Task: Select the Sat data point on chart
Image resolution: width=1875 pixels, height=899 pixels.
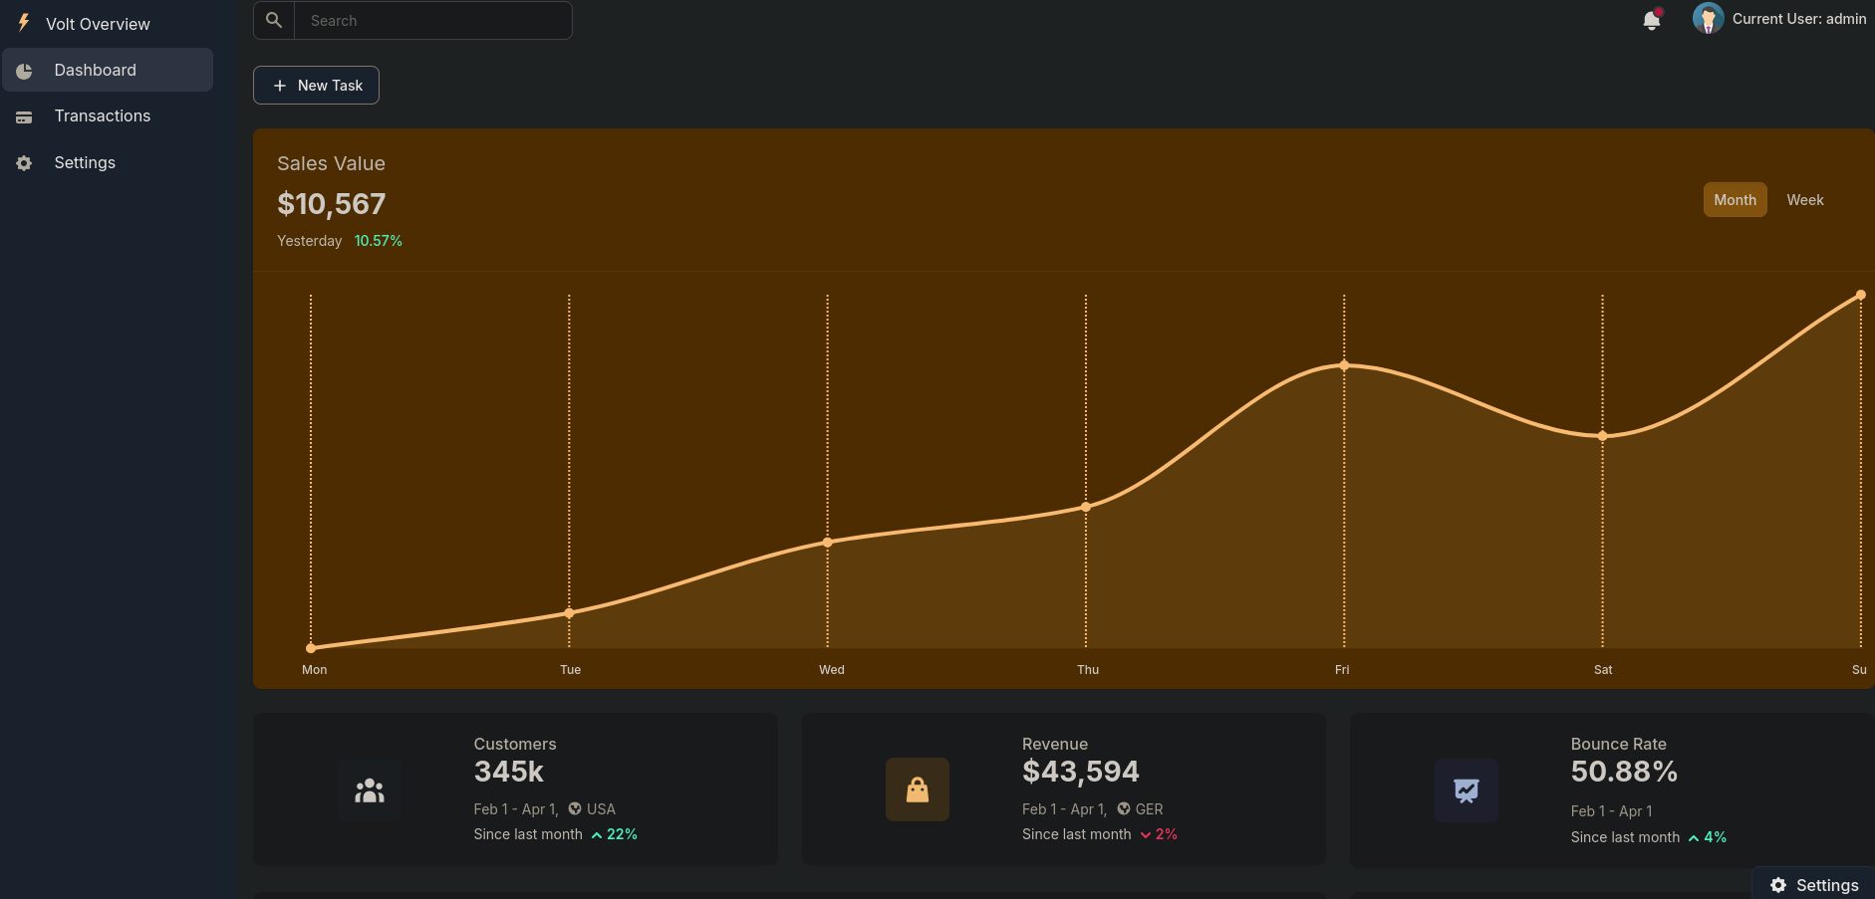Action: (x=1603, y=436)
